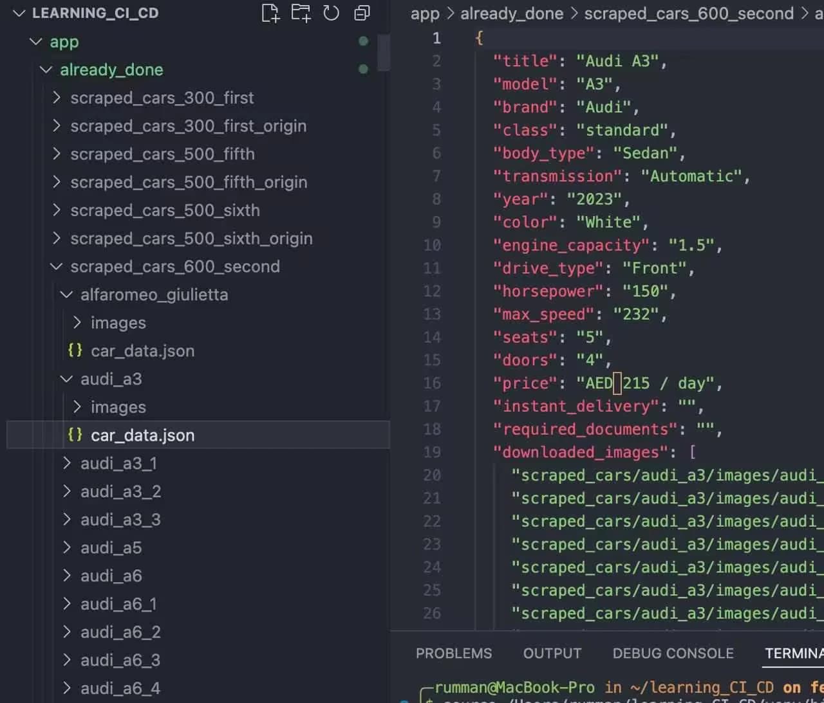Collapse the audi_a3 folder chevron
Screen dimensions: 824x703
(x=66, y=379)
